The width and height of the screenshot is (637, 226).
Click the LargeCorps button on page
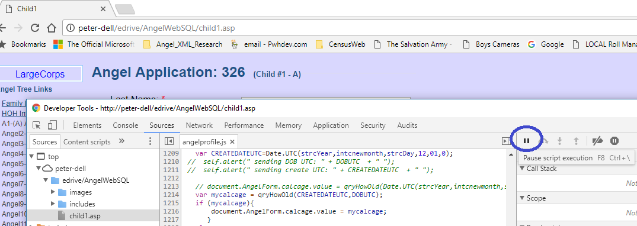[40, 75]
